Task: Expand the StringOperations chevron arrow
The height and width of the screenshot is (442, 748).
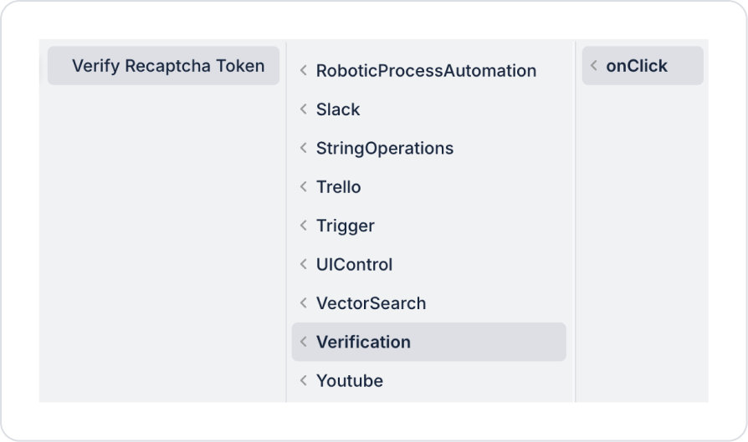Action: (304, 149)
